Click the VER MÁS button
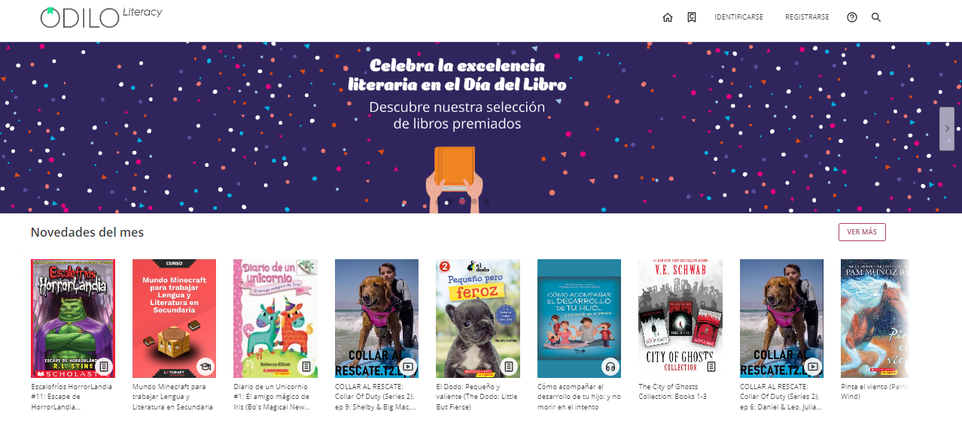 [x=862, y=232]
